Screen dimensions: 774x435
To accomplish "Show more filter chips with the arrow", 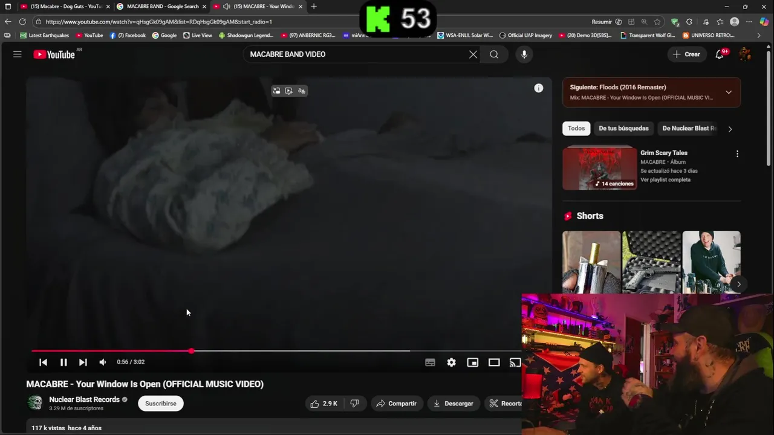I will coord(730,129).
